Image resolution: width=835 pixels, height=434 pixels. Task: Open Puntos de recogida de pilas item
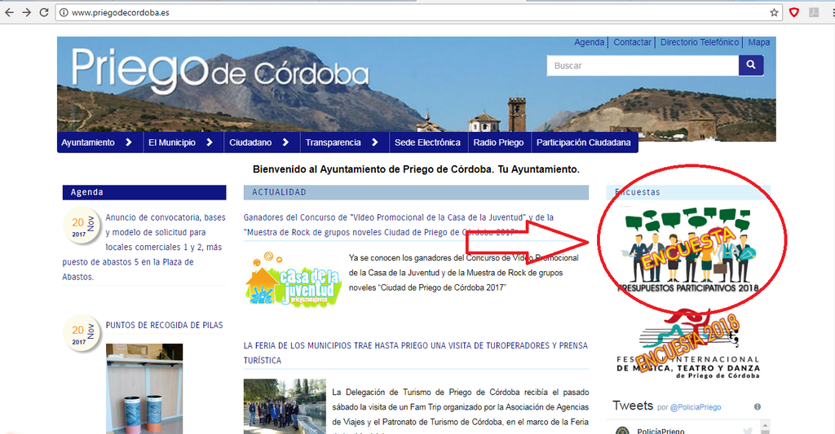pyautogui.click(x=164, y=325)
